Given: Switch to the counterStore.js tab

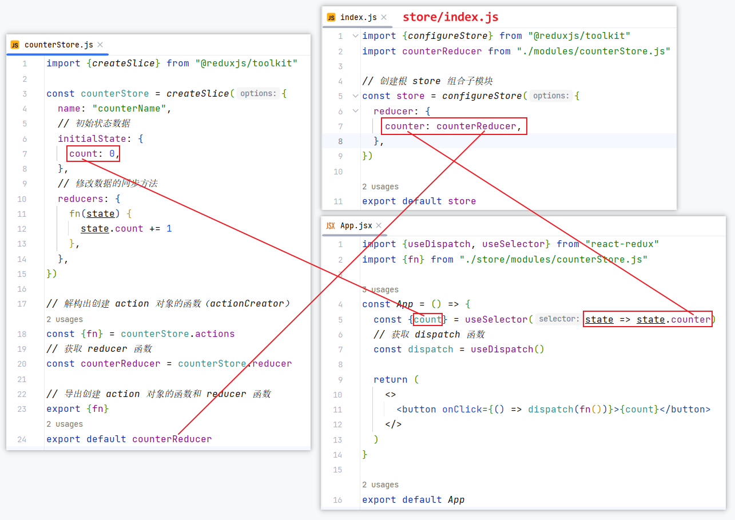Looking at the screenshot, I should tap(58, 45).
